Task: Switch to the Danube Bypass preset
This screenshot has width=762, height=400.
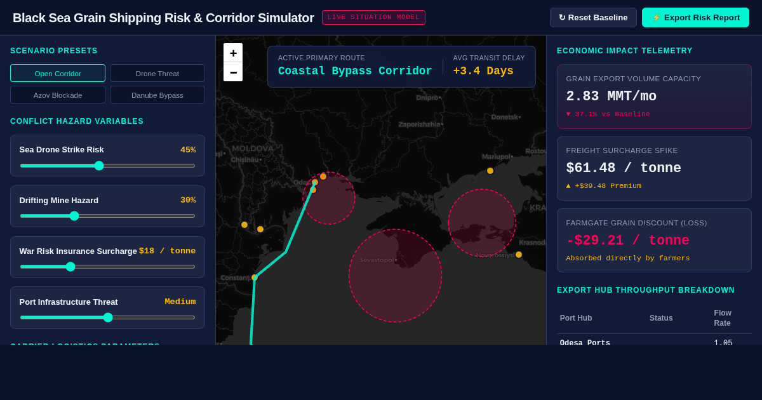Action: point(157,95)
